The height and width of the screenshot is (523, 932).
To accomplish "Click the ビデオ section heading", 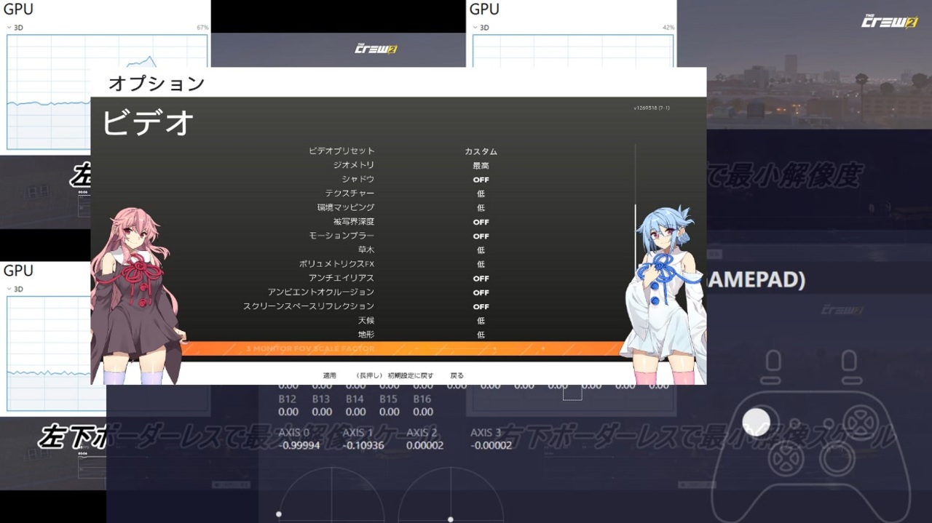I will pos(149,122).
